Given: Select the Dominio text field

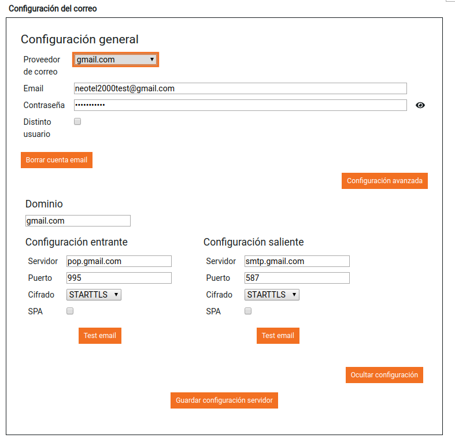Looking at the screenshot, I should pyautogui.click(x=78, y=221).
